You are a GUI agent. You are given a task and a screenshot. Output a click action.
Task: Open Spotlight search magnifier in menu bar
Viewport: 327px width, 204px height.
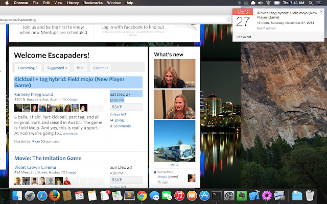pos(310,3)
